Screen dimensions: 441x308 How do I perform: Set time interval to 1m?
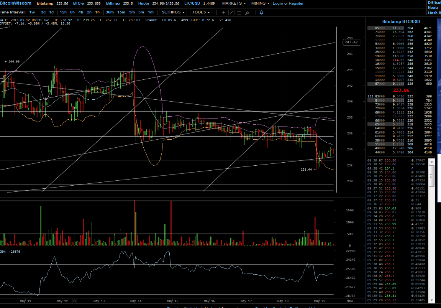point(151,12)
